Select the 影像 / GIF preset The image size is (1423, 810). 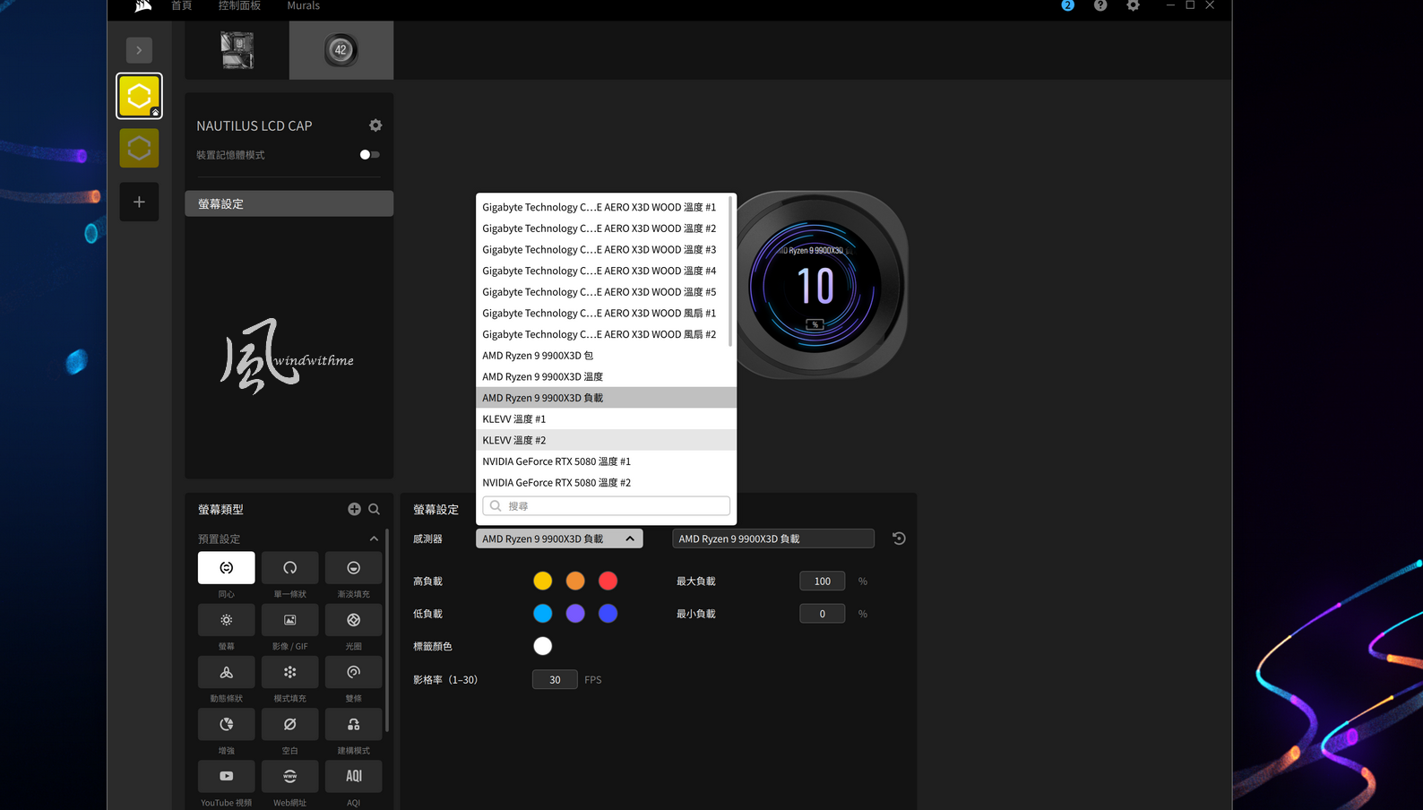[x=290, y=620]
